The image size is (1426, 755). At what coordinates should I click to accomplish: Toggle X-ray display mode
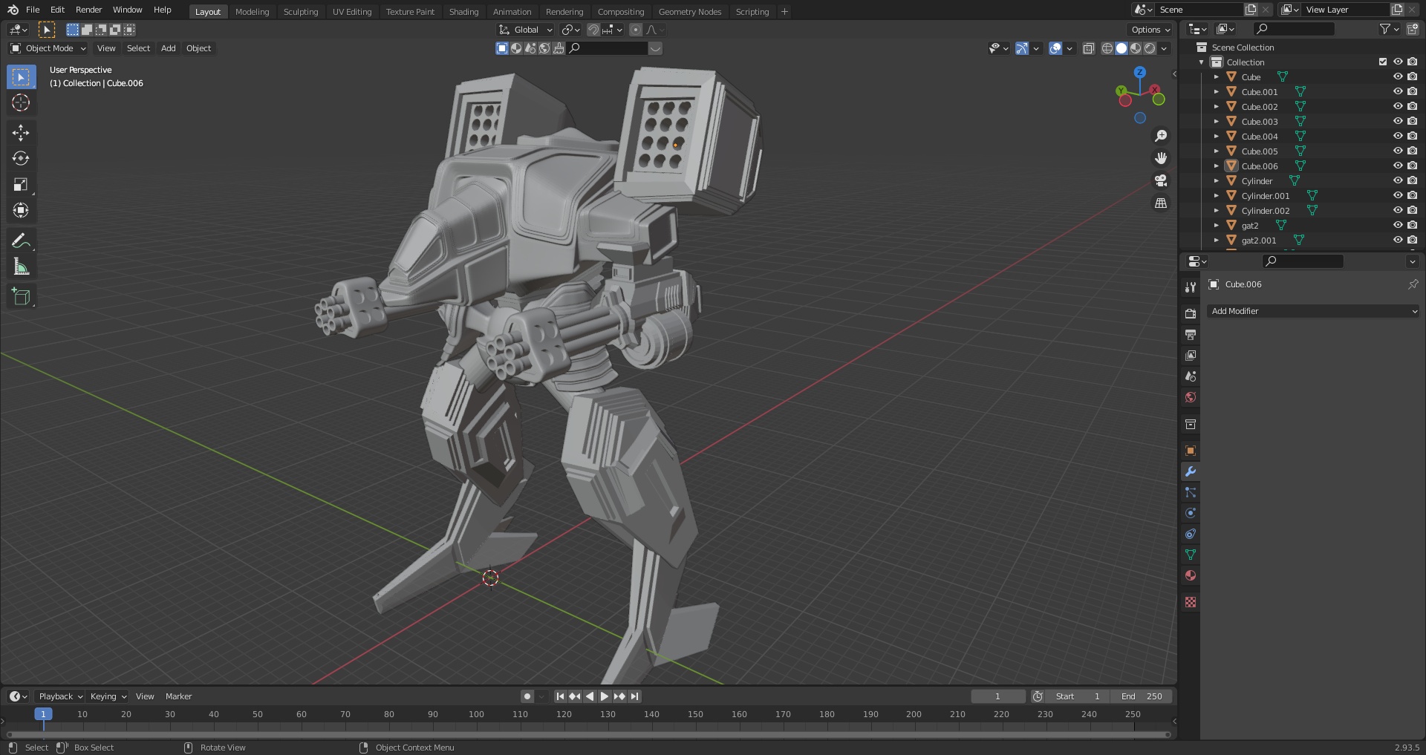pos(1088,48)
